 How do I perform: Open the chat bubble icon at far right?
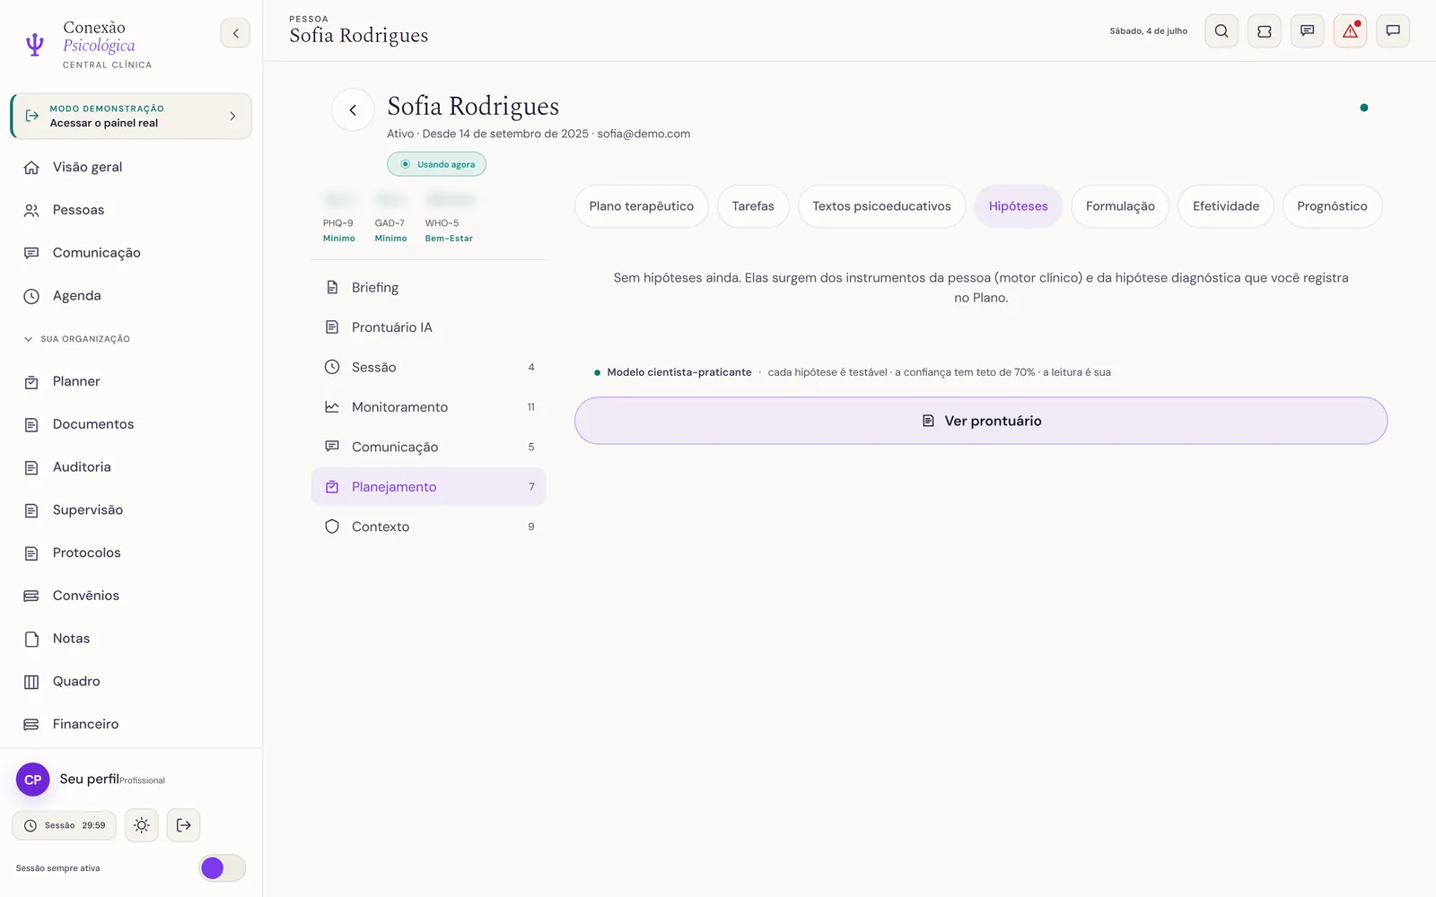tap(1393, 31)
